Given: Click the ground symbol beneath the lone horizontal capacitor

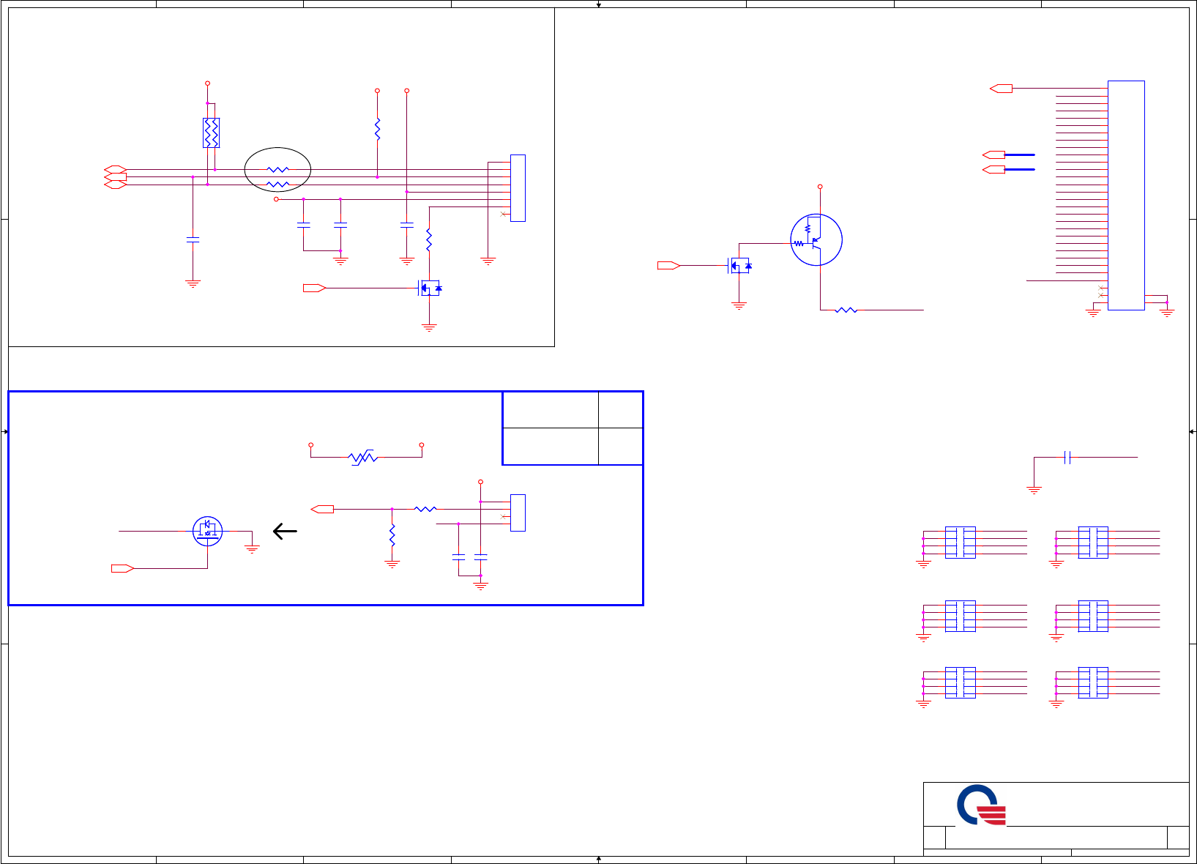Looking at the screenshot, I should pyautogui.click(x=1034, y=490).
